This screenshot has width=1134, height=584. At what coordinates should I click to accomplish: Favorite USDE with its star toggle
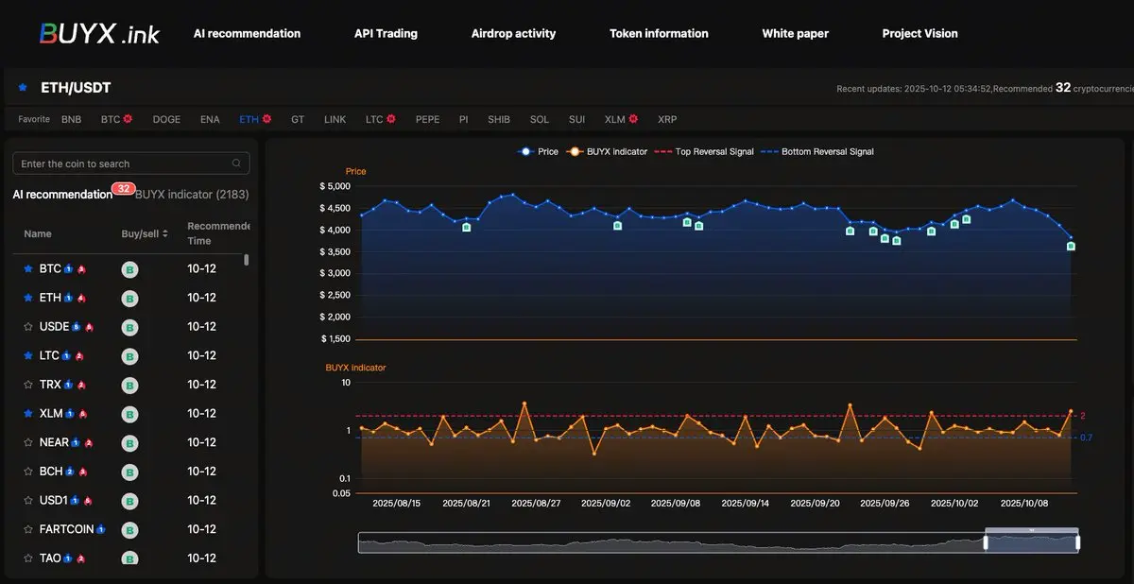(28, 327)
